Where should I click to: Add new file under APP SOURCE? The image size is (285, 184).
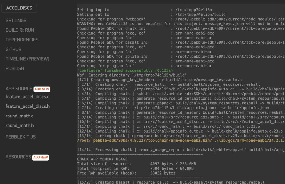pyautogui.click(x=42, y=89)
